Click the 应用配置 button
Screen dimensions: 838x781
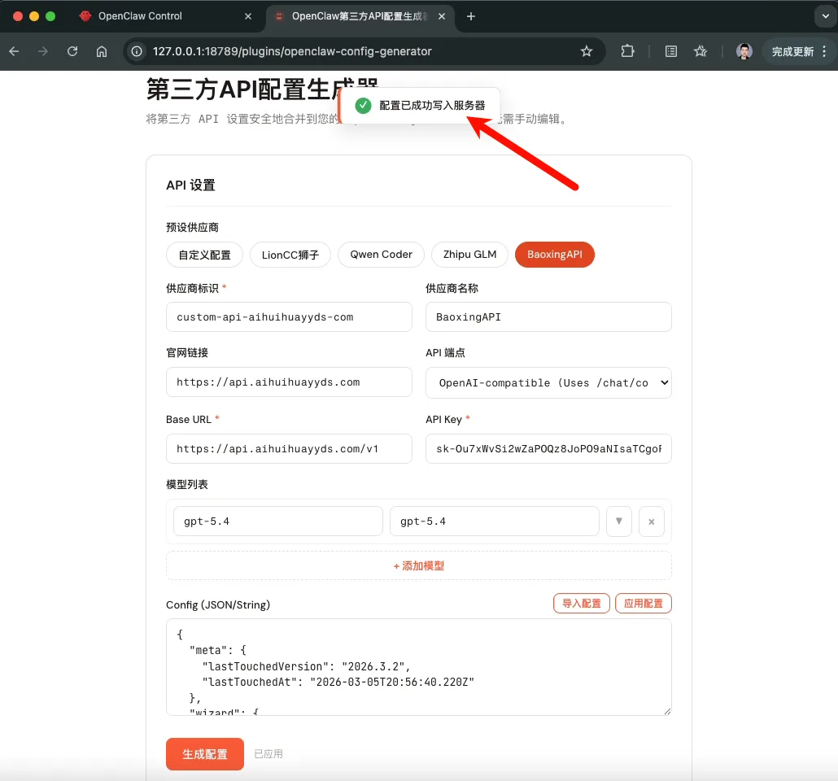pos(644,604)
